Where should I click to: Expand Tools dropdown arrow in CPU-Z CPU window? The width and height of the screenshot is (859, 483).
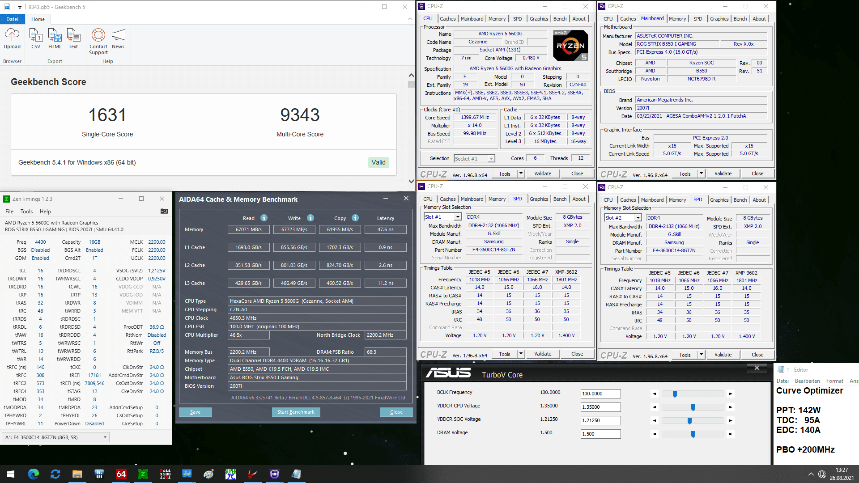click(521, 174)
